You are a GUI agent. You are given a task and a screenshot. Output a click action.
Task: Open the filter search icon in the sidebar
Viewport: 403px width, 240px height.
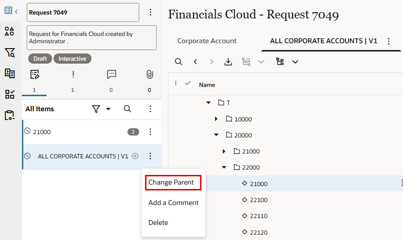[x=10, y=52]
